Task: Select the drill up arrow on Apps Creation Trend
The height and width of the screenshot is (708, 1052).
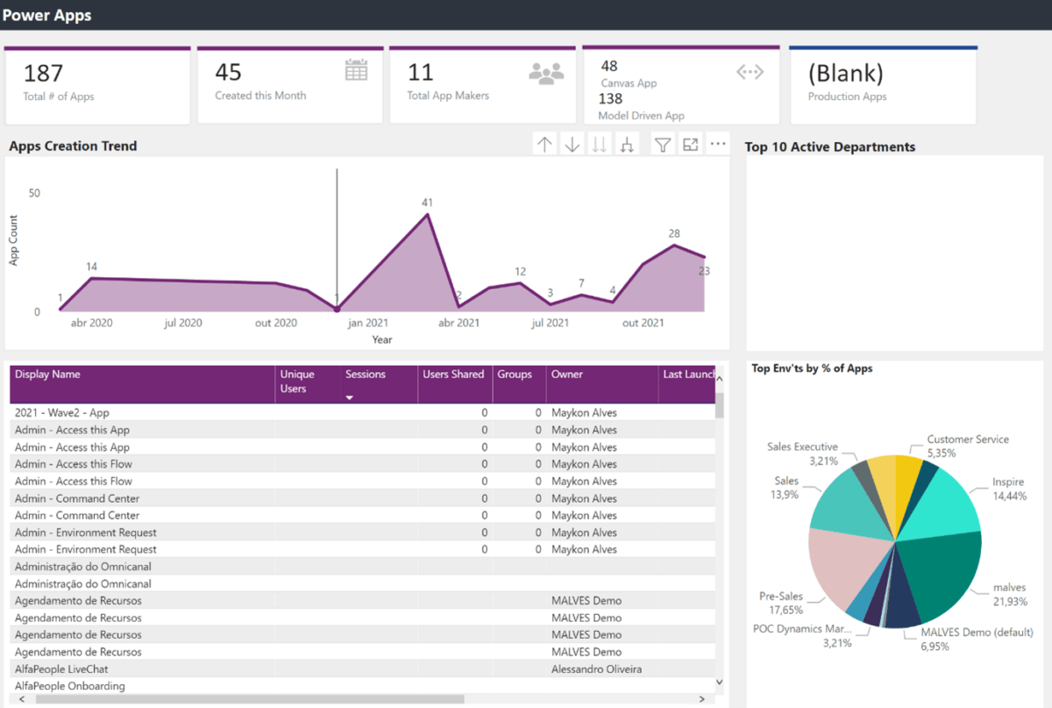Action: click(544, 143)
